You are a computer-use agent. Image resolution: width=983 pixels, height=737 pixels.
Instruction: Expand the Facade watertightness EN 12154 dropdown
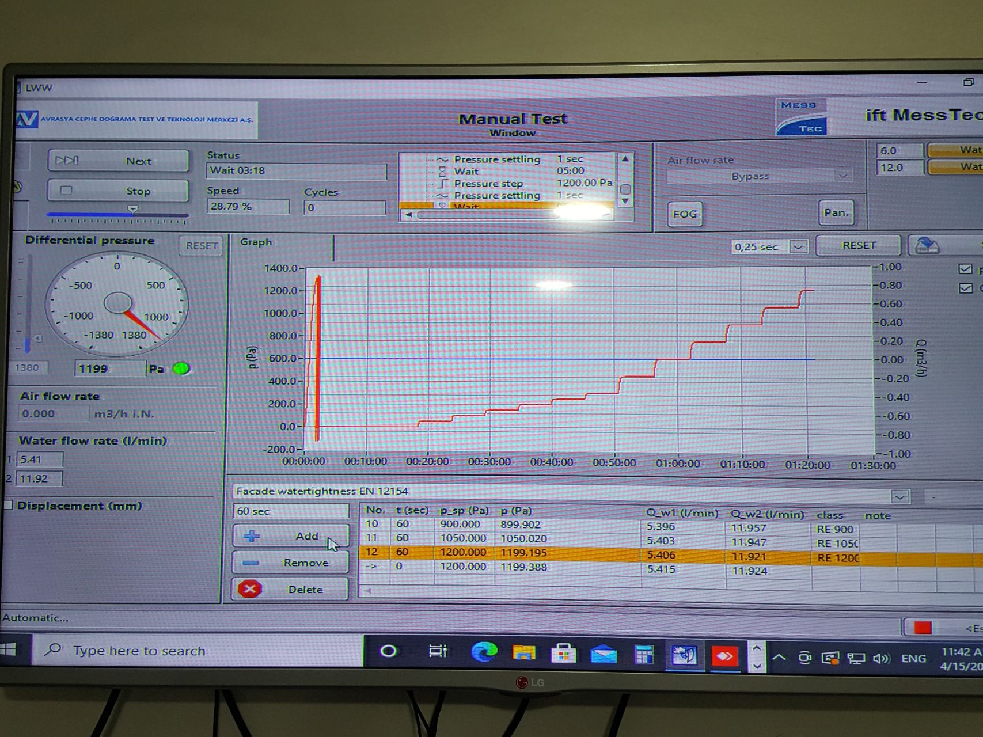(899, 496)
